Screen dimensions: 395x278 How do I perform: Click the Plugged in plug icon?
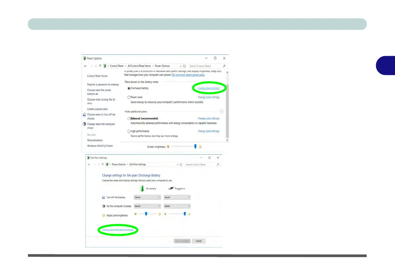(171, 188)
